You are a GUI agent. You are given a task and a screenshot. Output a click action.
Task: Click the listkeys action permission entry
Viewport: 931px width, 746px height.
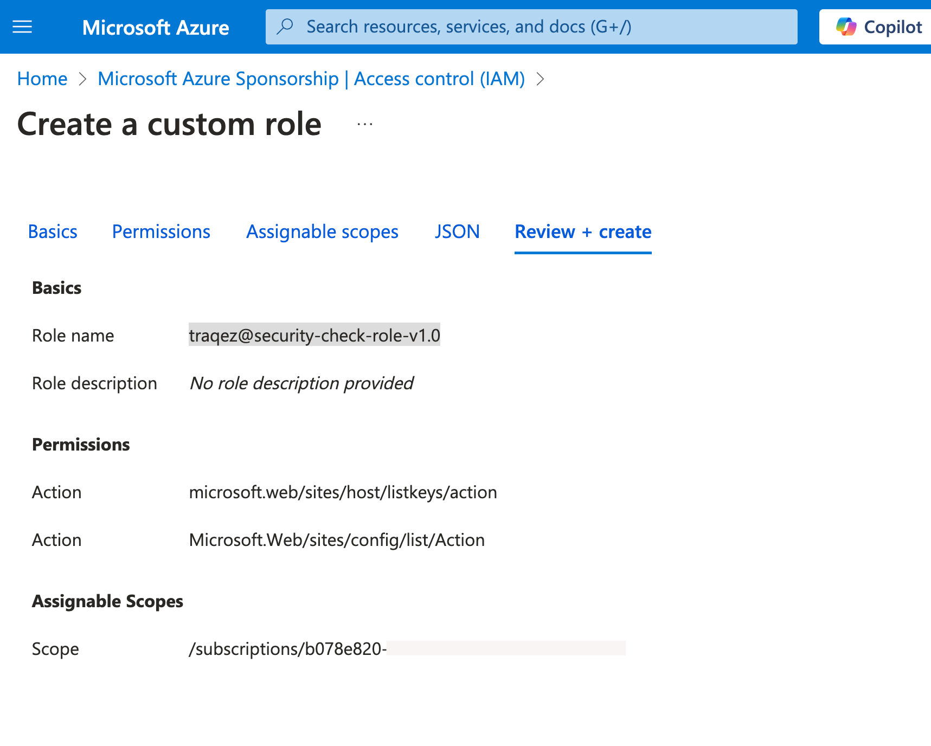[343, 492]
